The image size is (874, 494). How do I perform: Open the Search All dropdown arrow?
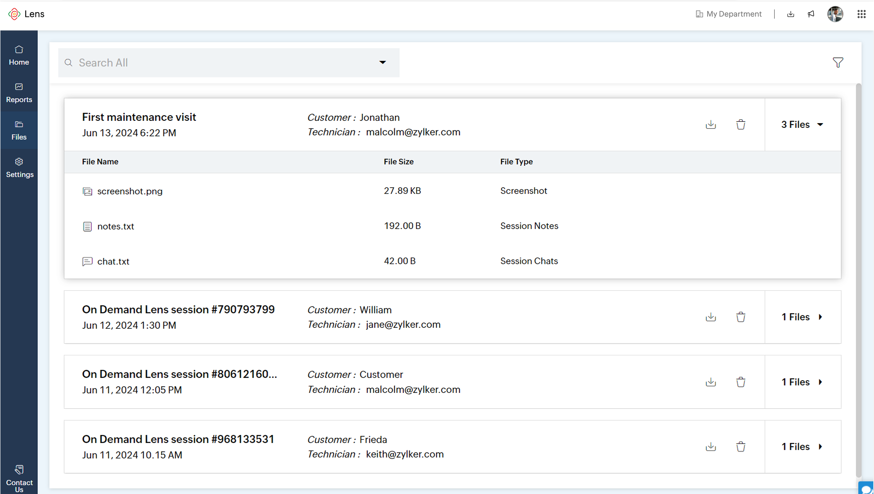[x=382, y=62]
